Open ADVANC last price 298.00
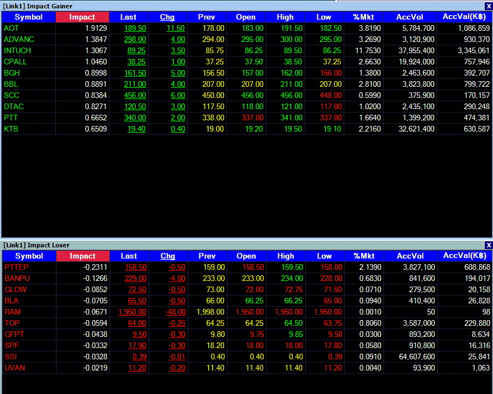Screen dimensions: 493x394 pos(135,39)
